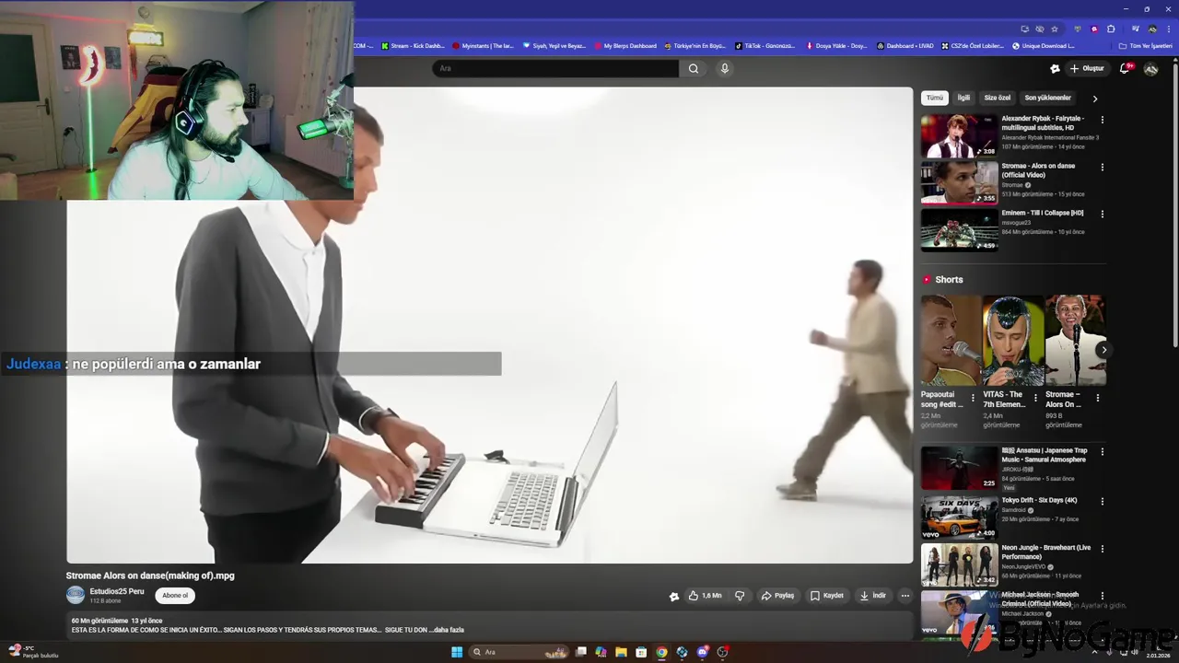1179x663 pixels.
Task: Open the account avatar menu
Action: [1151, 69]
